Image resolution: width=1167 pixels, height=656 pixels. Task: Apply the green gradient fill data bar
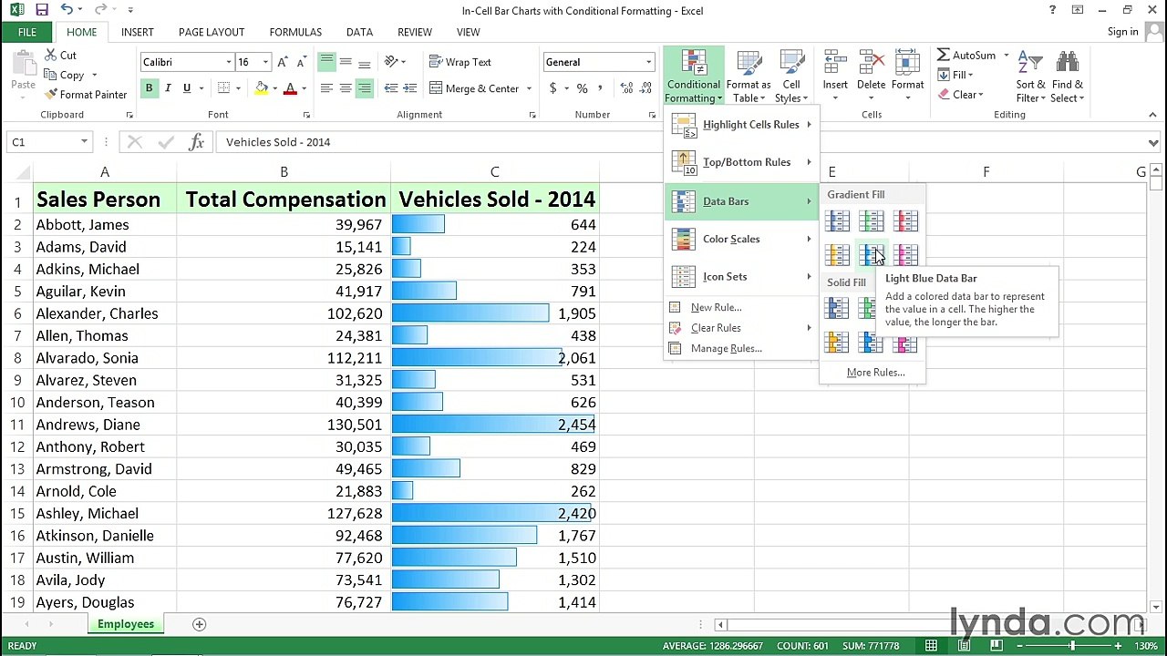pyautogui.click(x=872, y=220)
